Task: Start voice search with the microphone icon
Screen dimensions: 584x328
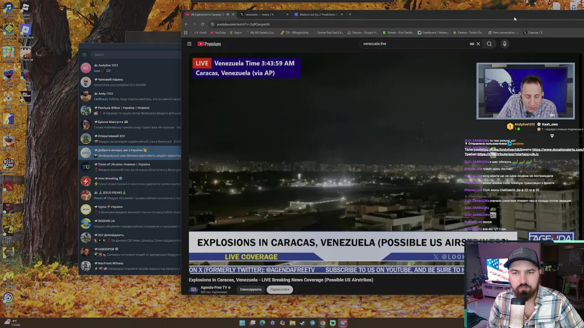Action: pyautogui.click(x=505, y=44)
